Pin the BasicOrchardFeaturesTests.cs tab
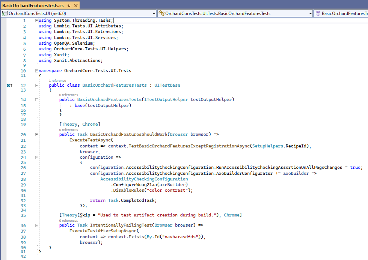This screenshot has height=260, width=368. (x=69, y=5)
